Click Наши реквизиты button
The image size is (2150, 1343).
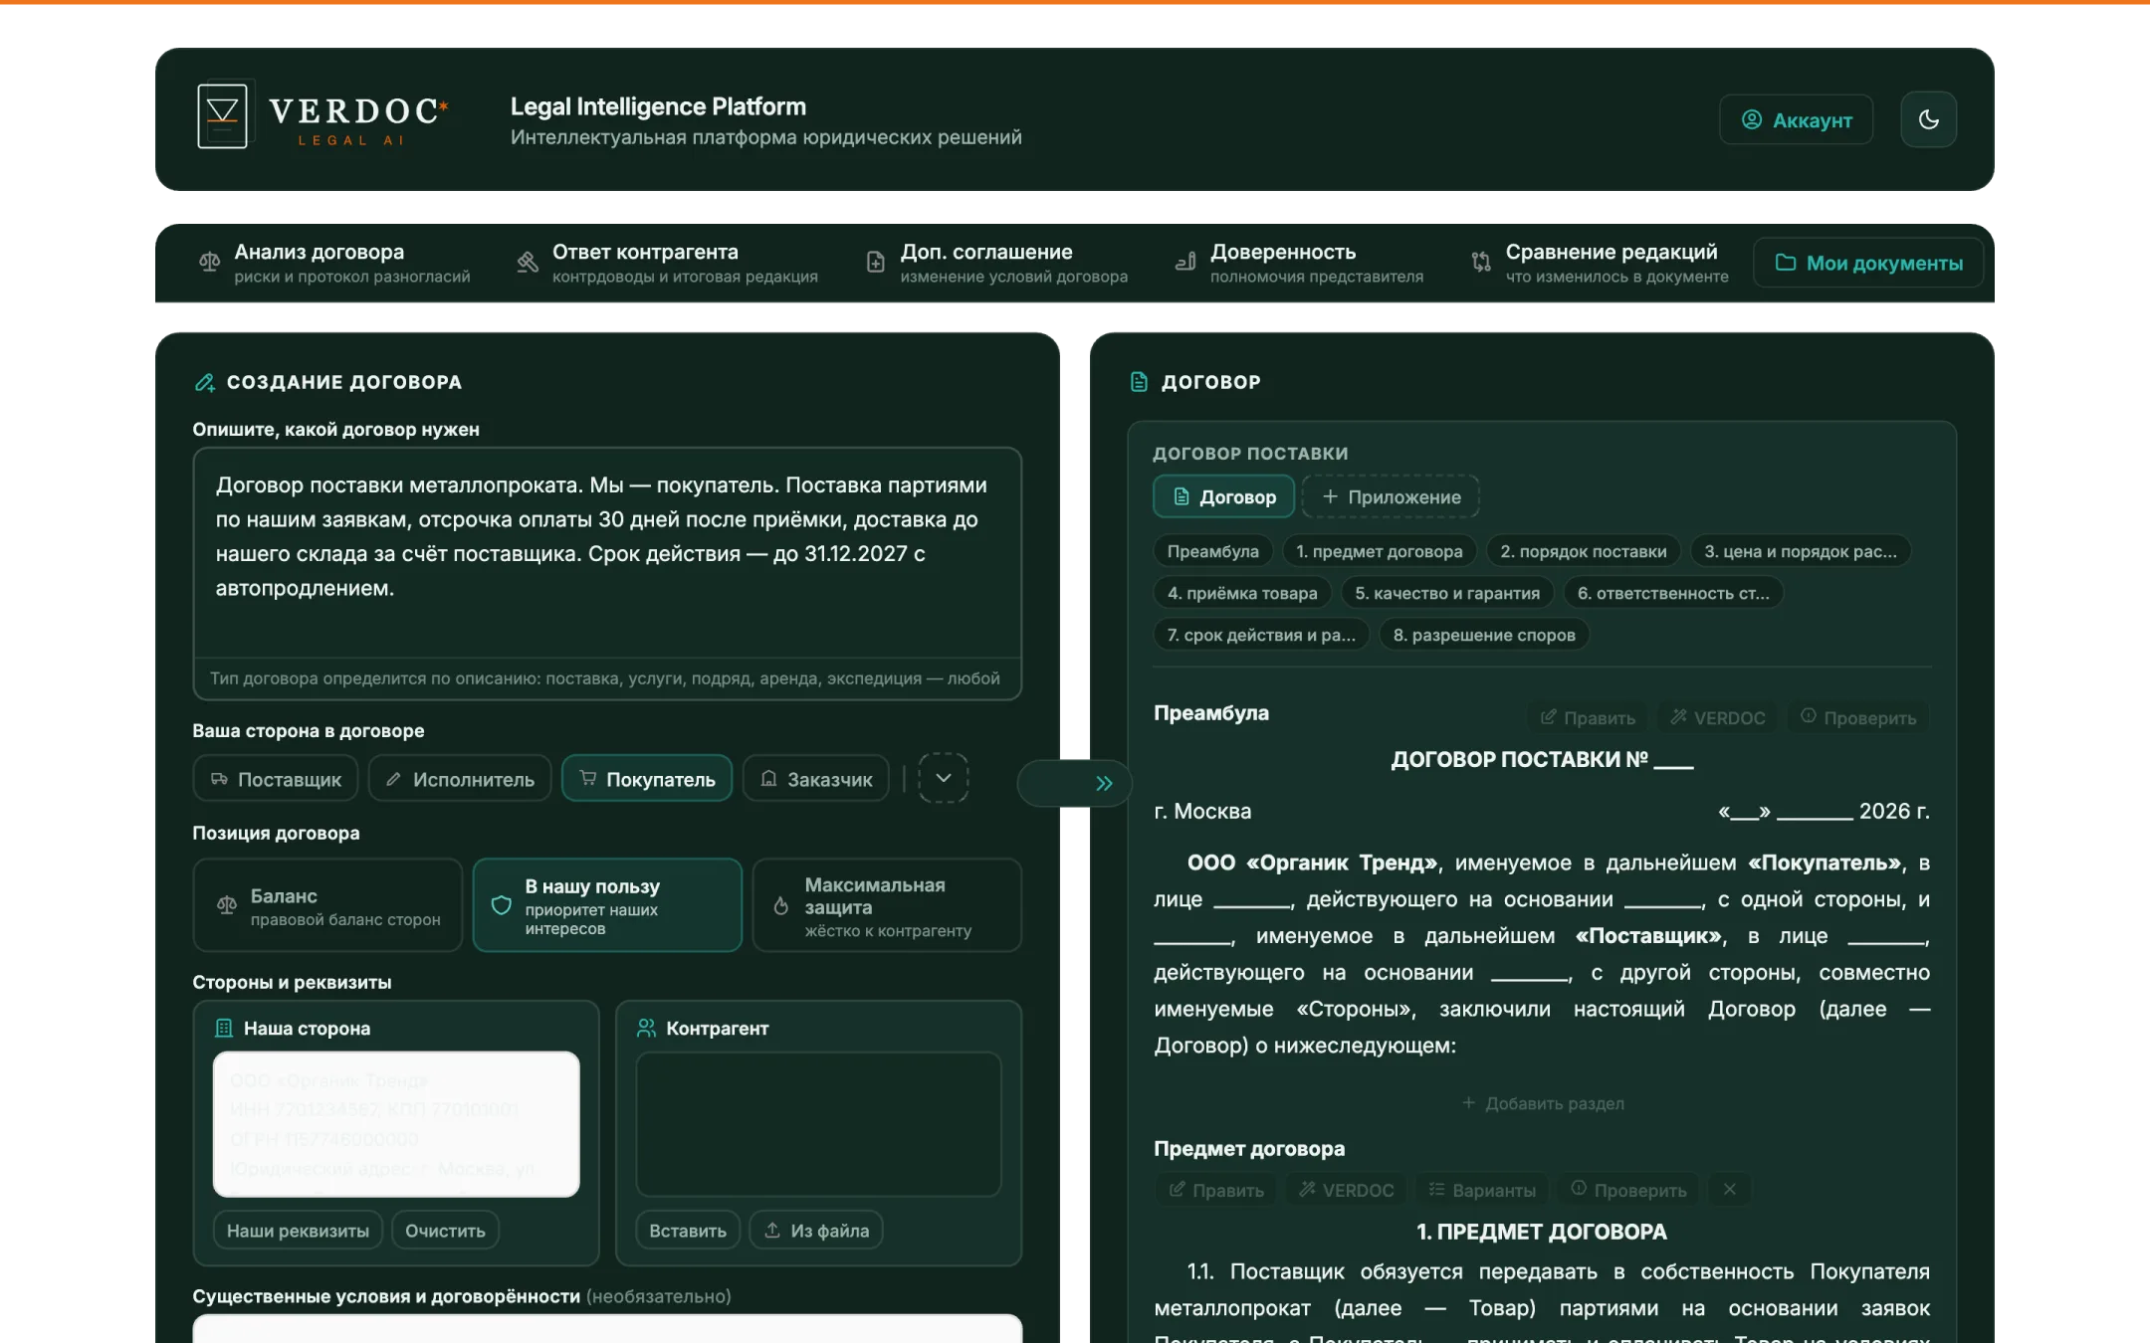coord(298,1231)
